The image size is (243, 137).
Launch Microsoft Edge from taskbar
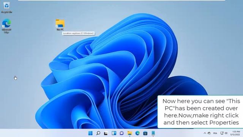click(137, 133)
